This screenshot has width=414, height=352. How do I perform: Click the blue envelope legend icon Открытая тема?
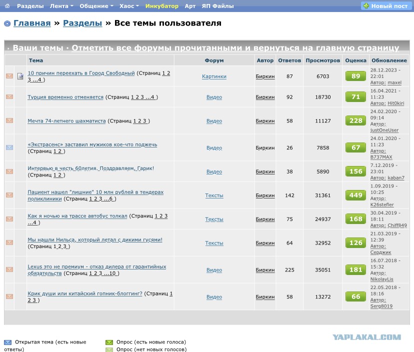[8, 342]
